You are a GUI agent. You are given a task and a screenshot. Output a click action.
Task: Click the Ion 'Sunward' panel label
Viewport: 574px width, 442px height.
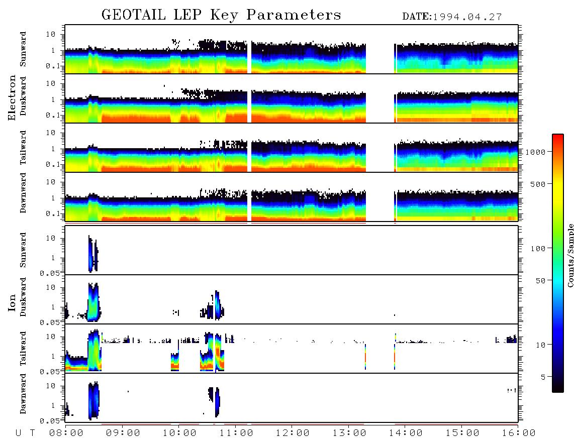[x=23, y=250]
